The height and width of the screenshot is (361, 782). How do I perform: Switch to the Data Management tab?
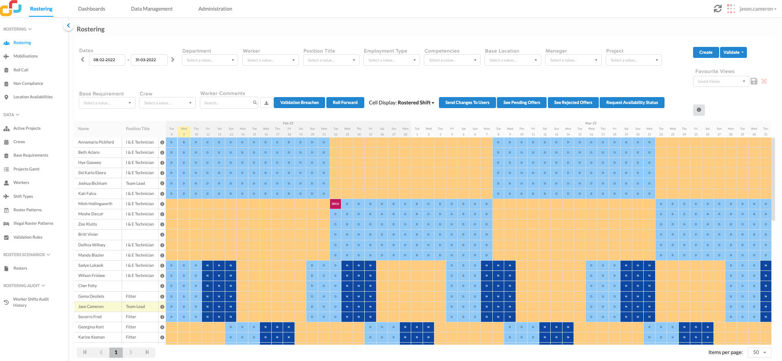pyautogui.click(x=152, y=9)
